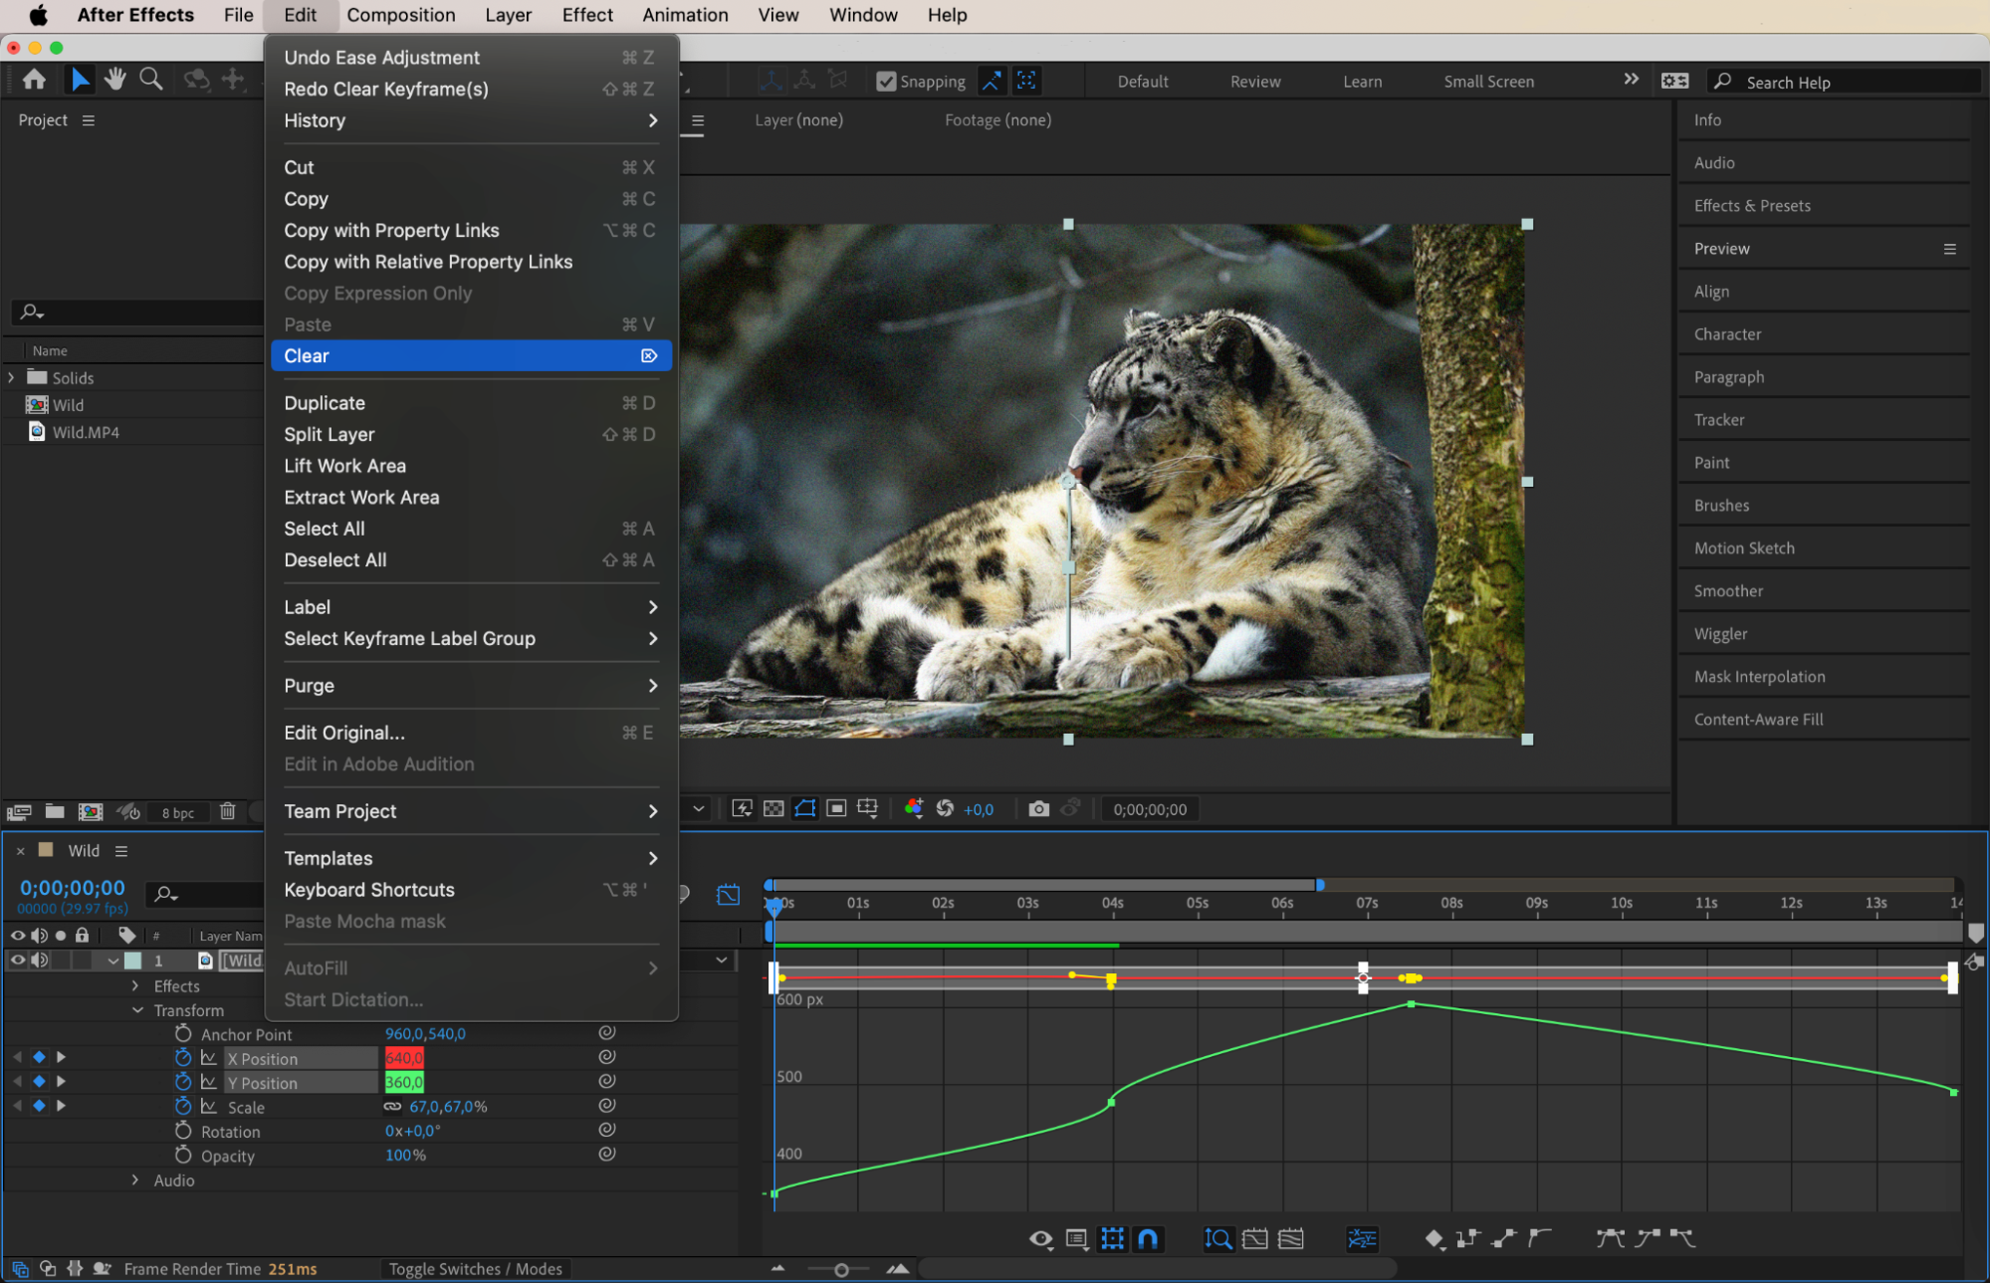Expand the Solids folder

point(12,378)
